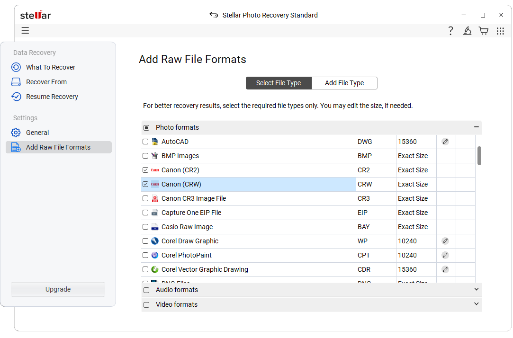Check the Corel Draw Graphic checkbox
This screenshot has height=338, width=513.
145,241
